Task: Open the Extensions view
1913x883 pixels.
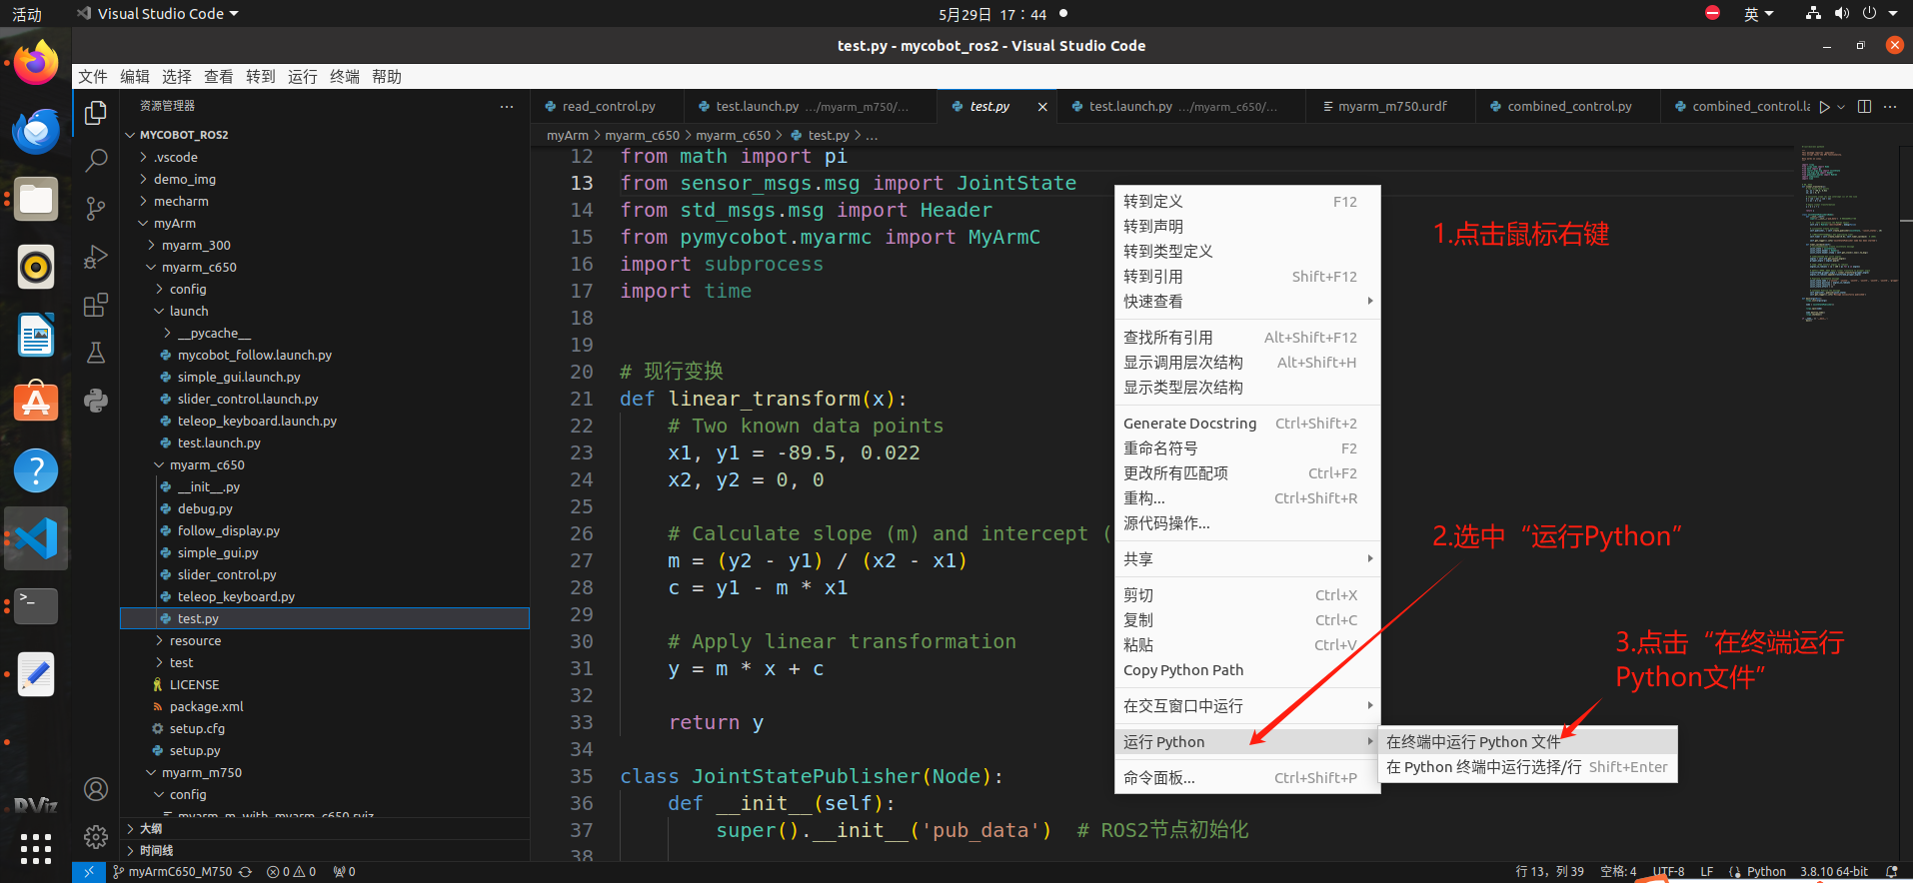Action: 96,305
